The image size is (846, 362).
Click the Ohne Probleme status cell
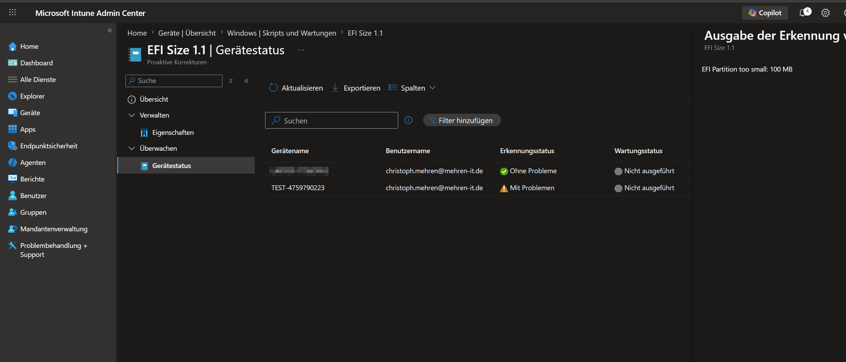[528, 171]
